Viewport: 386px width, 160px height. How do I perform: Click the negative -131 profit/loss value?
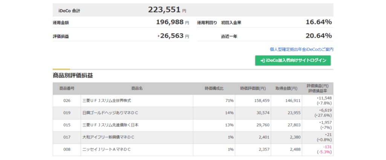[x=326, y=147]
